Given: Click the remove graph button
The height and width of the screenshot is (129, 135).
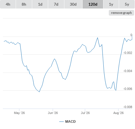Looking at the screenshot, I should pos(121,13).
